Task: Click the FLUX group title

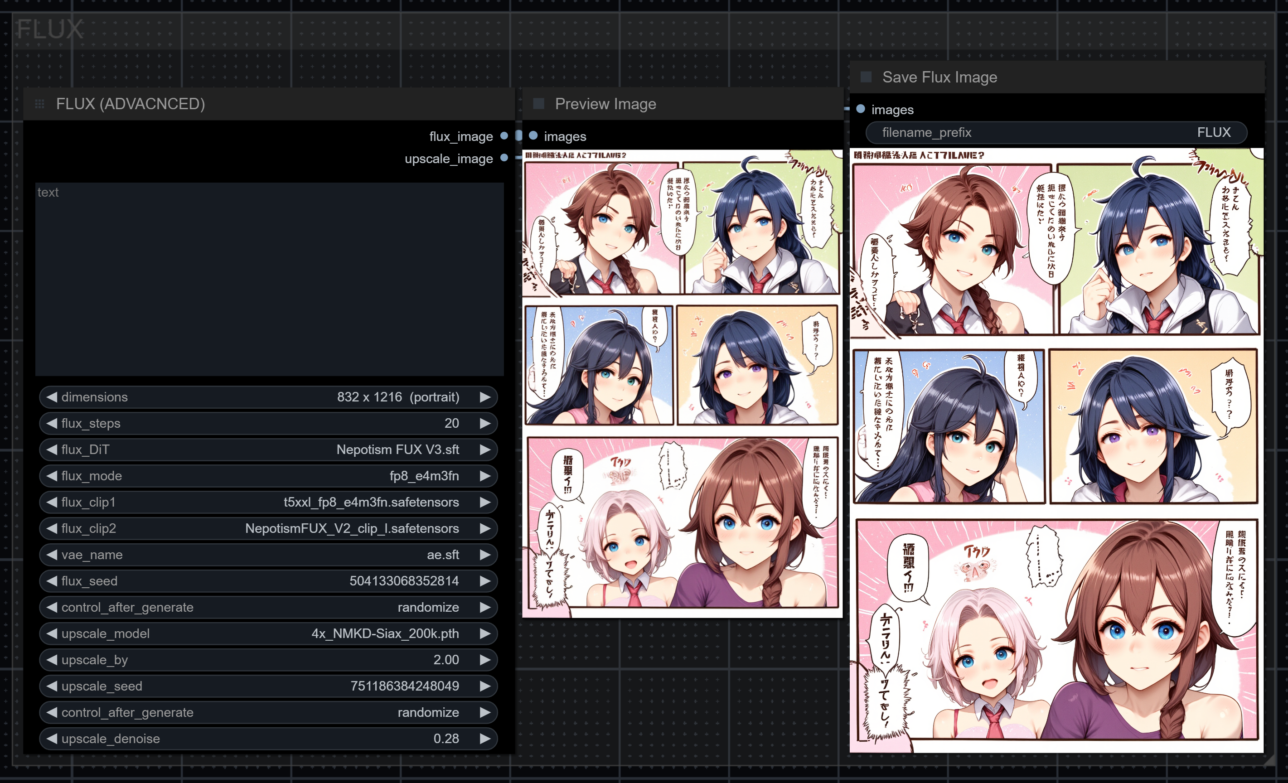Action: click(50, 29)
